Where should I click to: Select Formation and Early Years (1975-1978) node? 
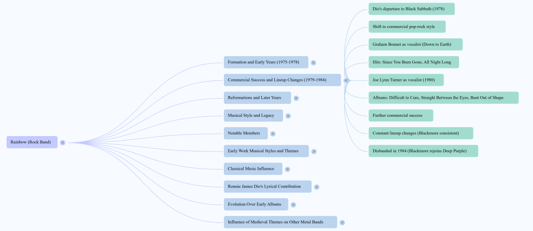(x=266, y=62)
